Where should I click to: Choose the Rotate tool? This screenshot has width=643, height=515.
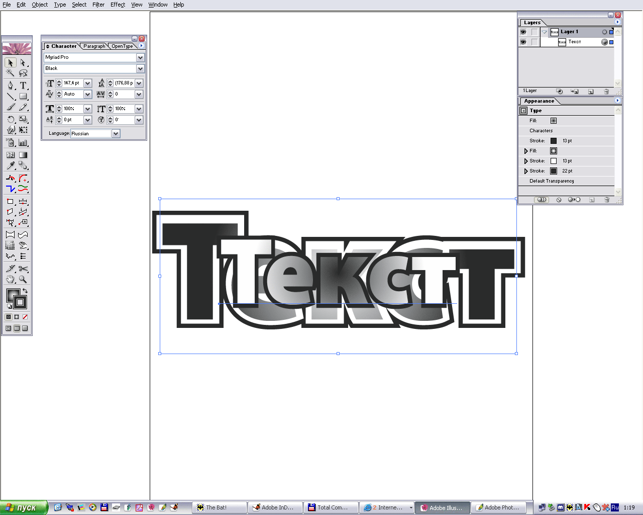11,119
